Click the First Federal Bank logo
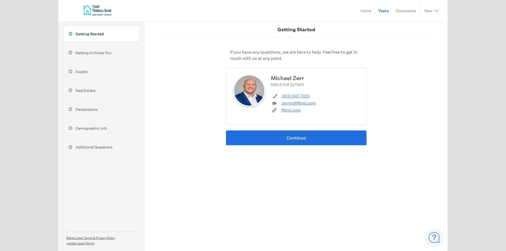 [x=97, y=10]
